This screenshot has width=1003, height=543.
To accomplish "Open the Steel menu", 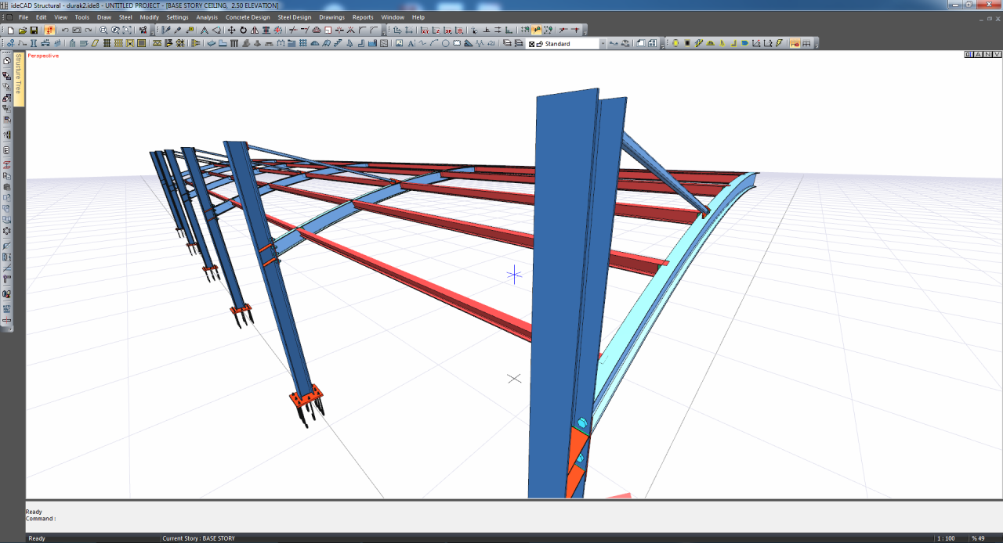I will pyautogui.click(x=125, y=17).
